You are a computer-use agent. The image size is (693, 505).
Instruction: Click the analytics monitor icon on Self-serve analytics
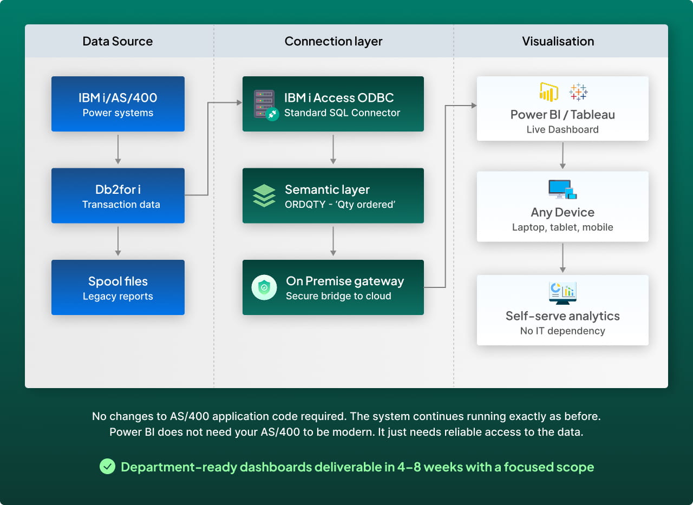click(x=563, y=291)
